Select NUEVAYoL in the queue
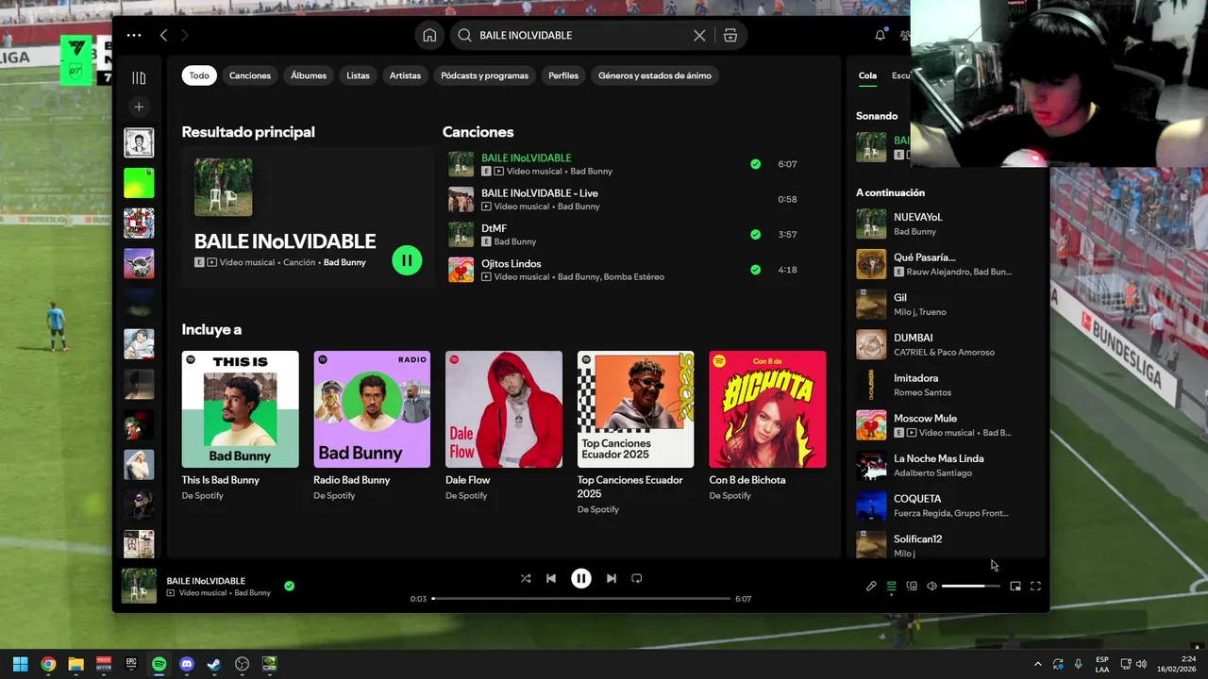1208x679 pixels. 947,224
